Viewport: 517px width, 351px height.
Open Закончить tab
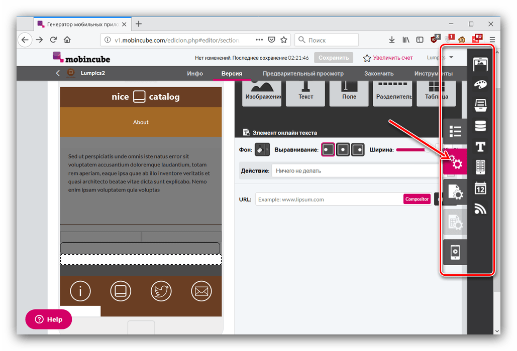tap(379, 73)
